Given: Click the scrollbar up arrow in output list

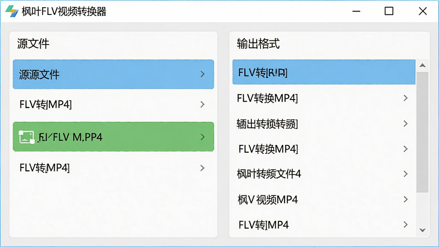Looking at the screenshot, I should point(422,66).
